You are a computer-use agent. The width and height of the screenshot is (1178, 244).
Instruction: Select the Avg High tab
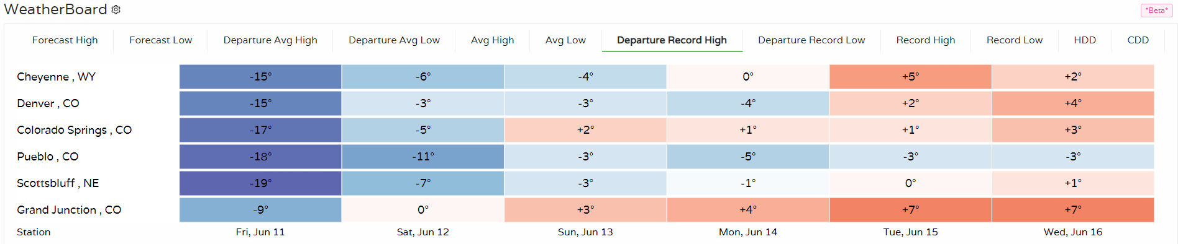pos(493,40)
